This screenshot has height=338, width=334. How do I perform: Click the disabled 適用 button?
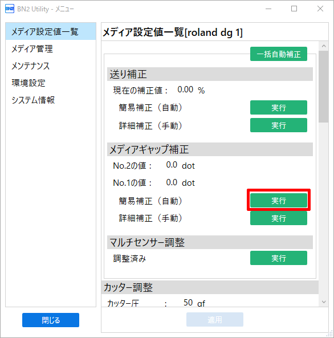[x=215, y=319]
